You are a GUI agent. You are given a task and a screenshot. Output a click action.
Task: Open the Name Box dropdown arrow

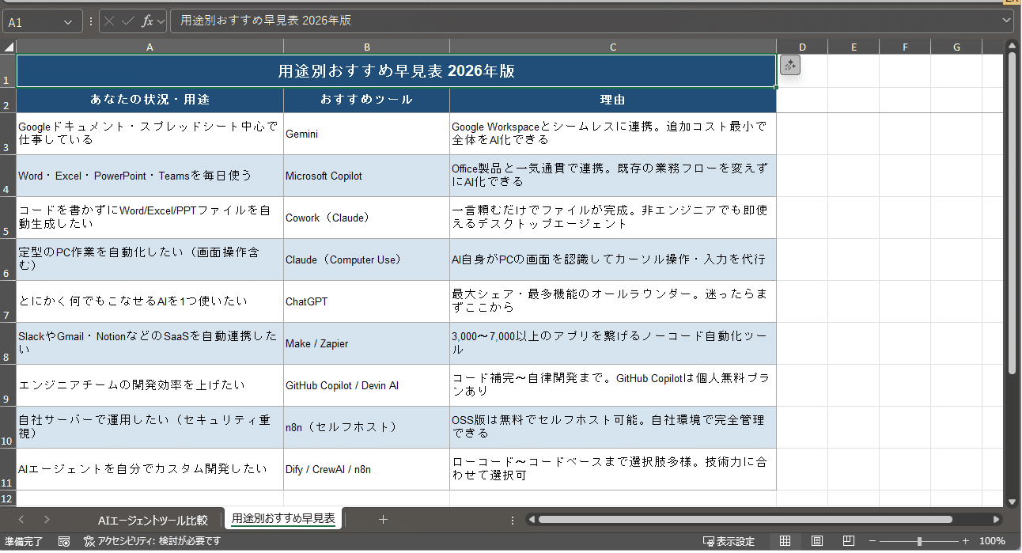[x=69, y=22]
